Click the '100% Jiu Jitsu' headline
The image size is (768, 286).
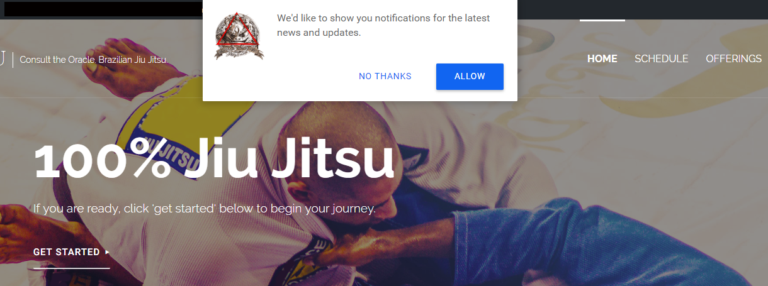pos(214,159)
